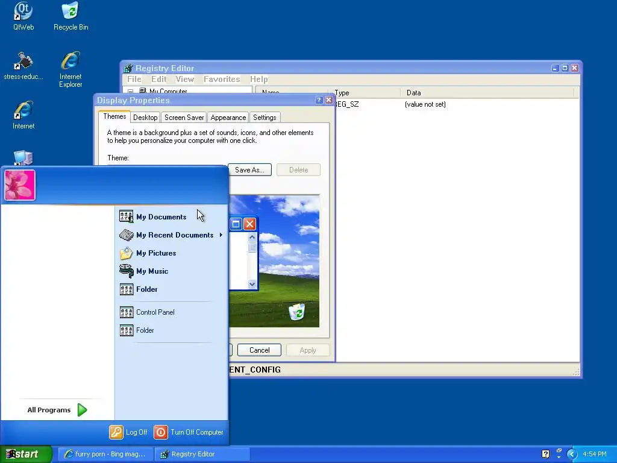617x463 pixels.
Task: Select the stress-reduc... desktop shortcut
Action: coord(23,66)
